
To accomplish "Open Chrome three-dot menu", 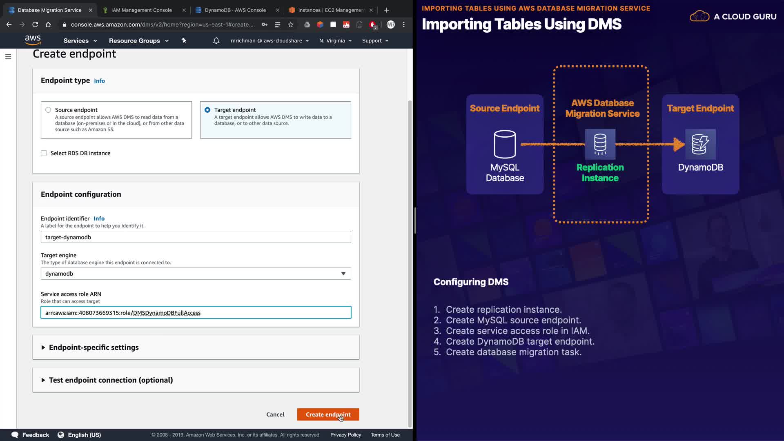I will tap(404, 24).
